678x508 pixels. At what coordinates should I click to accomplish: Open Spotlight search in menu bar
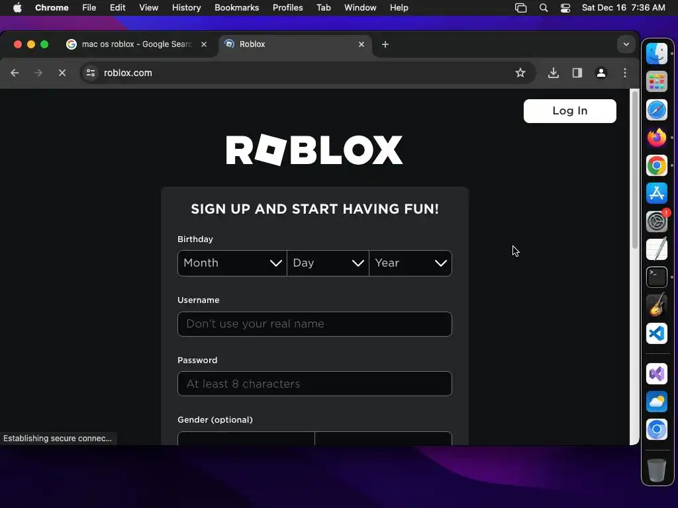pos(544,8)
